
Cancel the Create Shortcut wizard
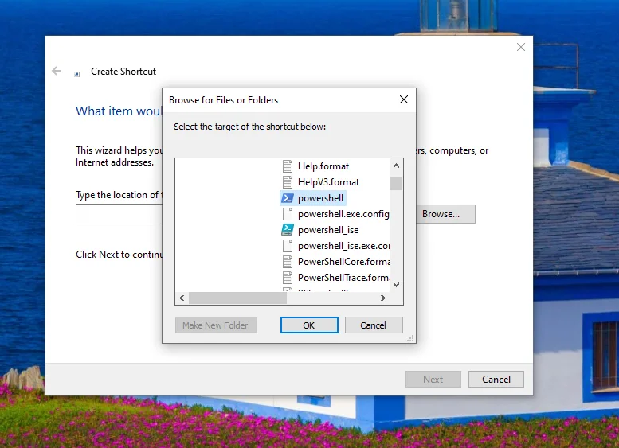(496, 380)
